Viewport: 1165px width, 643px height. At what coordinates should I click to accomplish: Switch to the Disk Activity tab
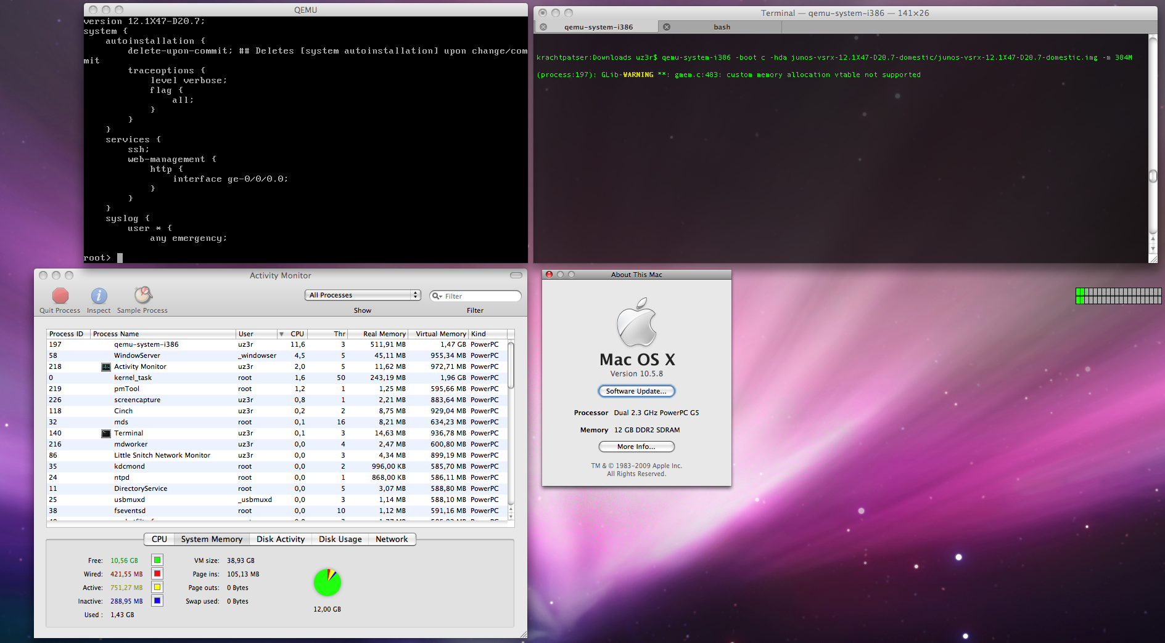pyautogui.click(x=281, y=539)
